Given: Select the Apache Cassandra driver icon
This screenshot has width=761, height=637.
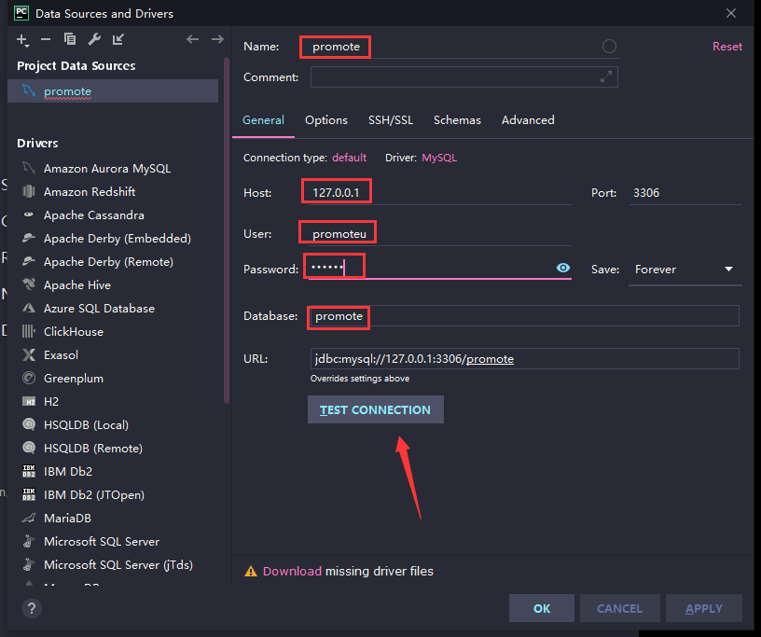Looking at the screenshot, I should pos(29,215).
